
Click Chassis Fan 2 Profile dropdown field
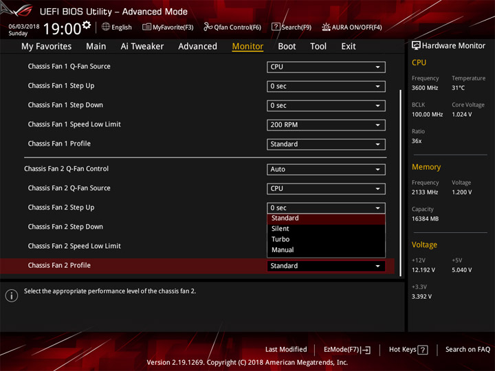tap(326, 266)
